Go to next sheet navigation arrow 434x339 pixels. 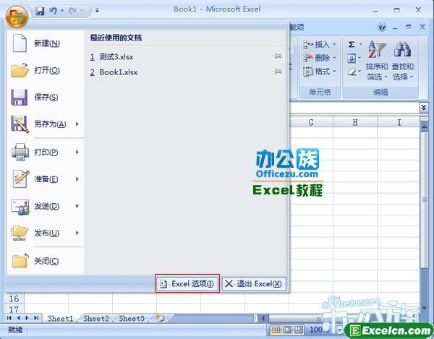click(x=27, y=318)
